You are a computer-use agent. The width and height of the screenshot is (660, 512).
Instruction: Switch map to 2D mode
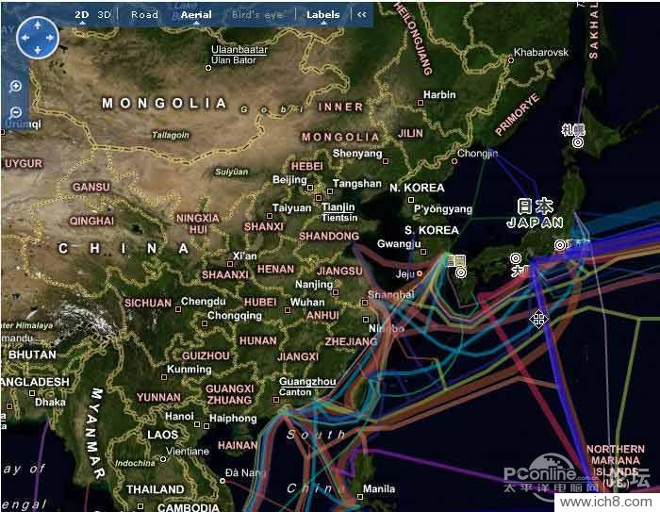click(82, 15)
